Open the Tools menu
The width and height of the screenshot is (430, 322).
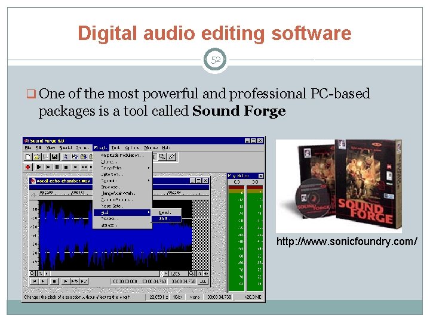pyautogui.click(x=116, y=148)
